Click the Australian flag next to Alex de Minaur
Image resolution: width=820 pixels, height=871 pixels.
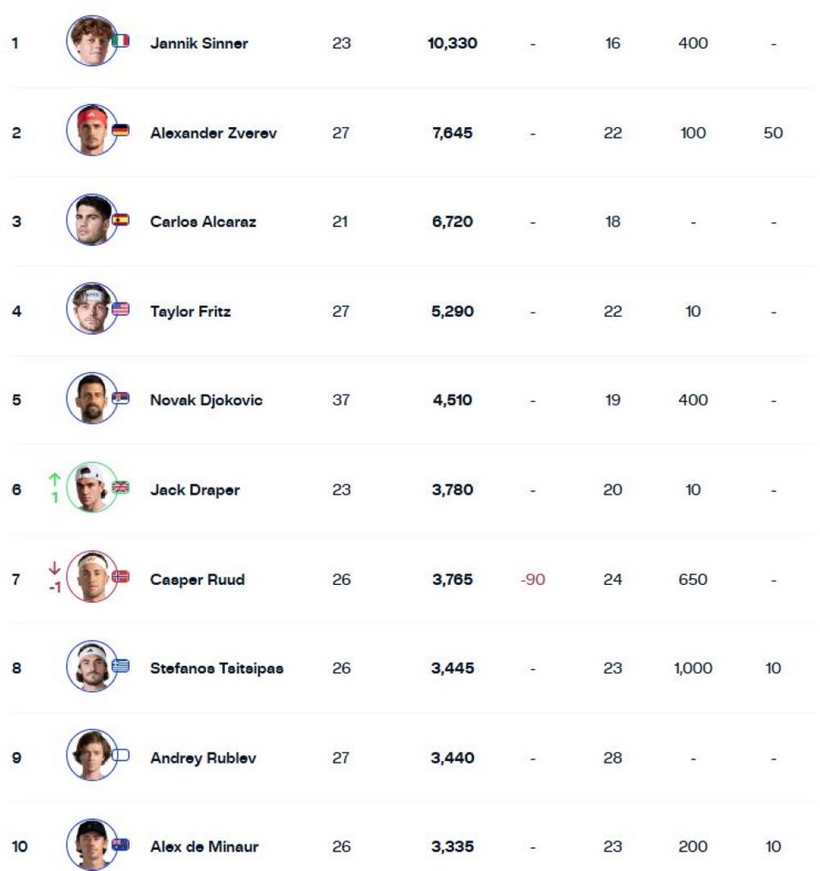[120, 844]
